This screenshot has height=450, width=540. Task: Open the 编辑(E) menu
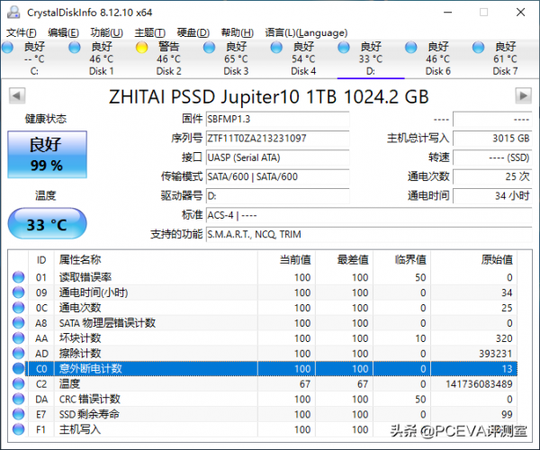[63, 32]
